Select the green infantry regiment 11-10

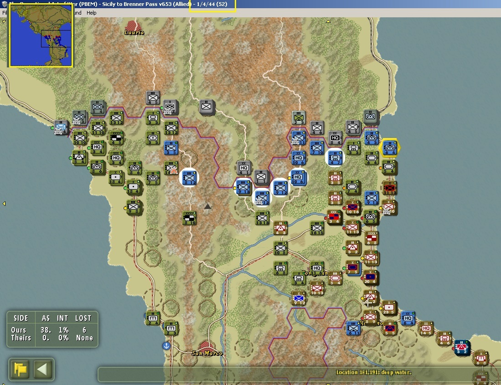pos(98,128)
